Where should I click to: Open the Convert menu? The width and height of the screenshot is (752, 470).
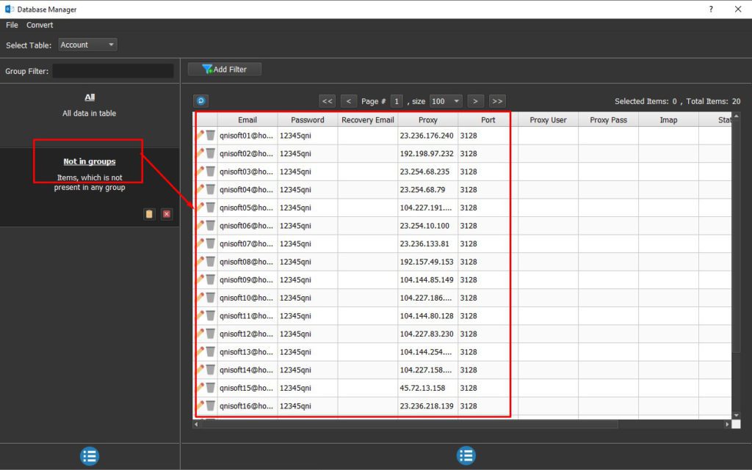point(40,25)
